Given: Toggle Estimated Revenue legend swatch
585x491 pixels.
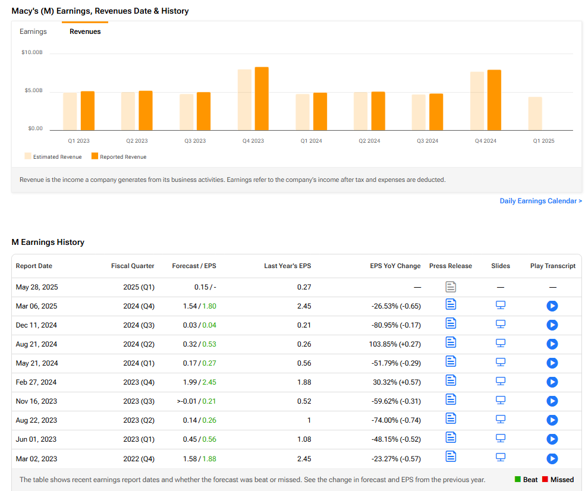Looking at the screenshot, I should 28,156.
